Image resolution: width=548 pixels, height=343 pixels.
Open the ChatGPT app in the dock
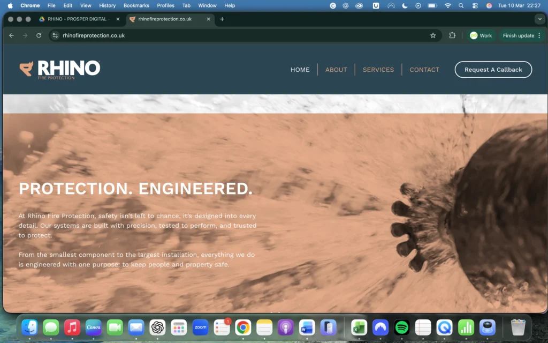point(157,327)
